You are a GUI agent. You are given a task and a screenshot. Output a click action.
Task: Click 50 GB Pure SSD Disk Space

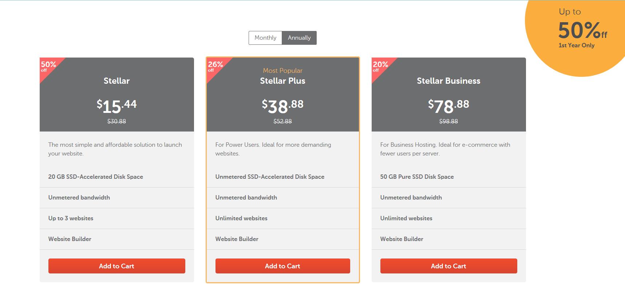pos(417,177)
